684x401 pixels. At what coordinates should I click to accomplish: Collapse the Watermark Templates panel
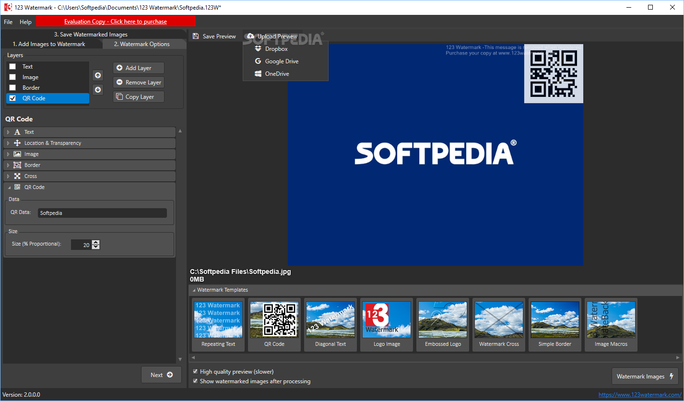click(194, 290)
